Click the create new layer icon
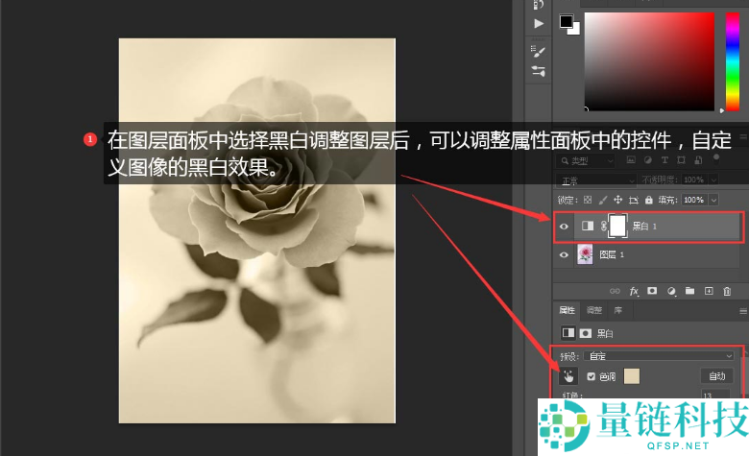The height and width of the screenshot is (456, 749). 708,290
